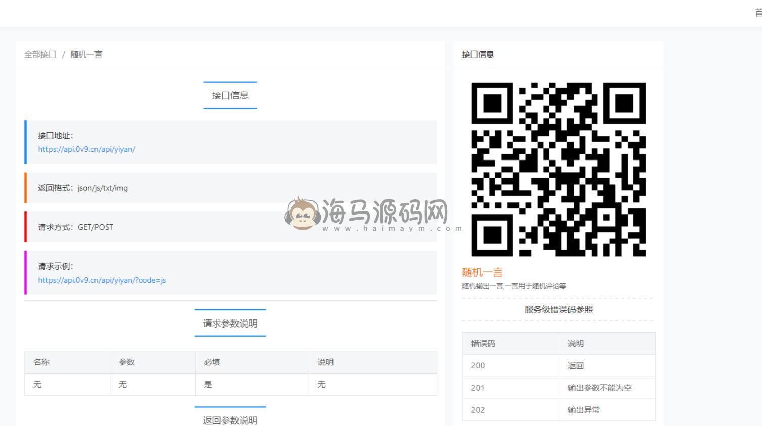Click the 输出参数不能为空 cell
Image resolution: width=762 pixels, height=426 pixels.
pyautogui.click(x=607, y=388)
